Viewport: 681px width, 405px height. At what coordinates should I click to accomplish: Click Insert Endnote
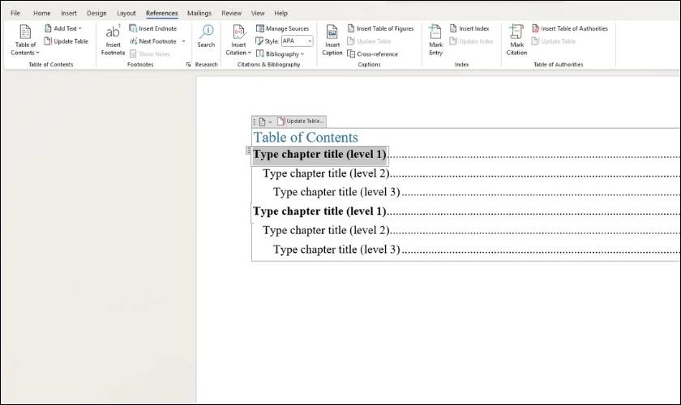click(x=153, y=28)
